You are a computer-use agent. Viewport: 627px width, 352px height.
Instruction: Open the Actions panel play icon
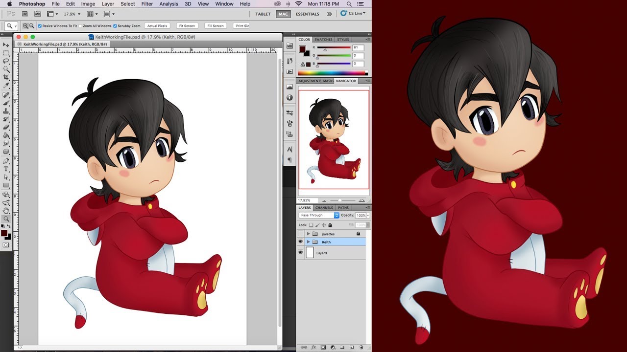pyautogui.click(x=289, y=71)
